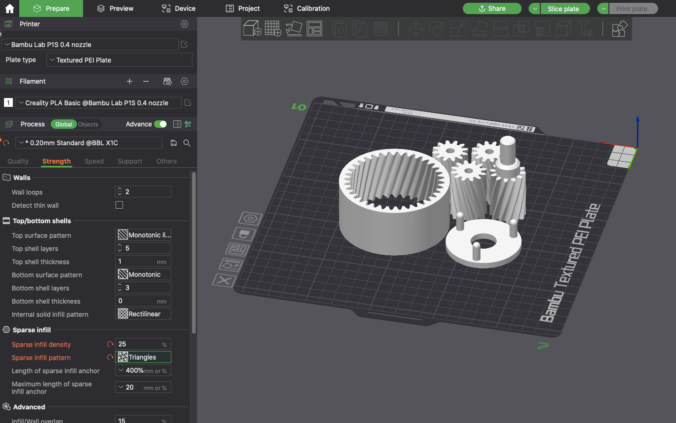This screenshot has height=423, width=676.
Task: Add a filament with the plus icon
Action: (x=130, y=81)
